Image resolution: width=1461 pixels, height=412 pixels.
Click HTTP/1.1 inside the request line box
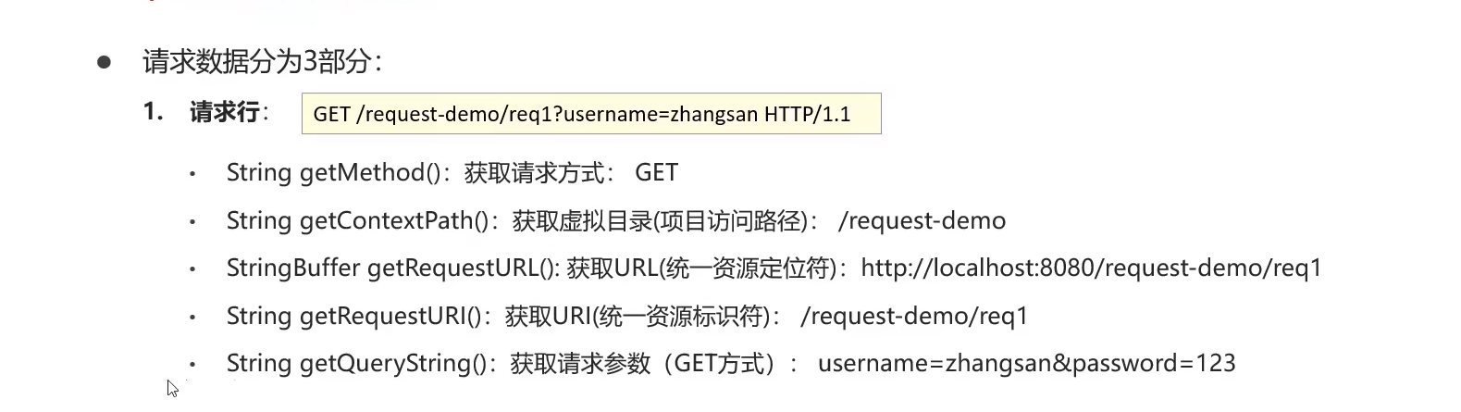(807, 115)
